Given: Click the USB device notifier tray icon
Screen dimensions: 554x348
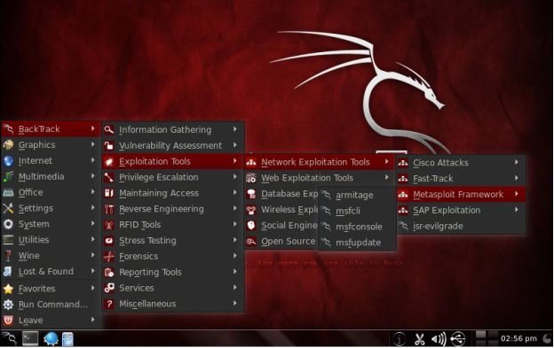Looking at the screenshot, I should 458,339.
